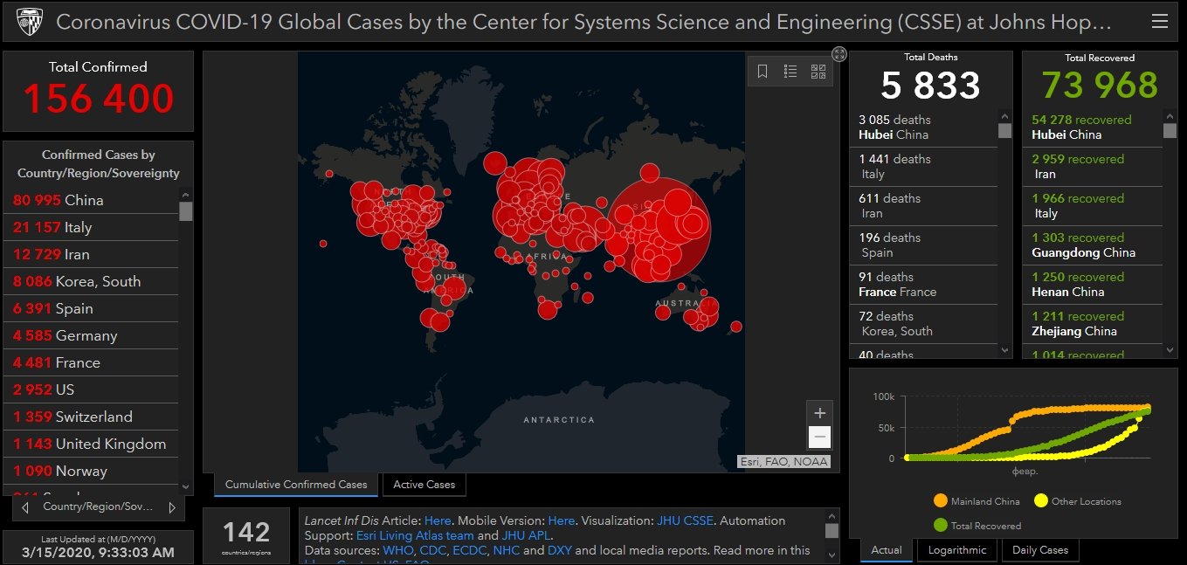Select '4 585 Germany' row

[91, 335]
